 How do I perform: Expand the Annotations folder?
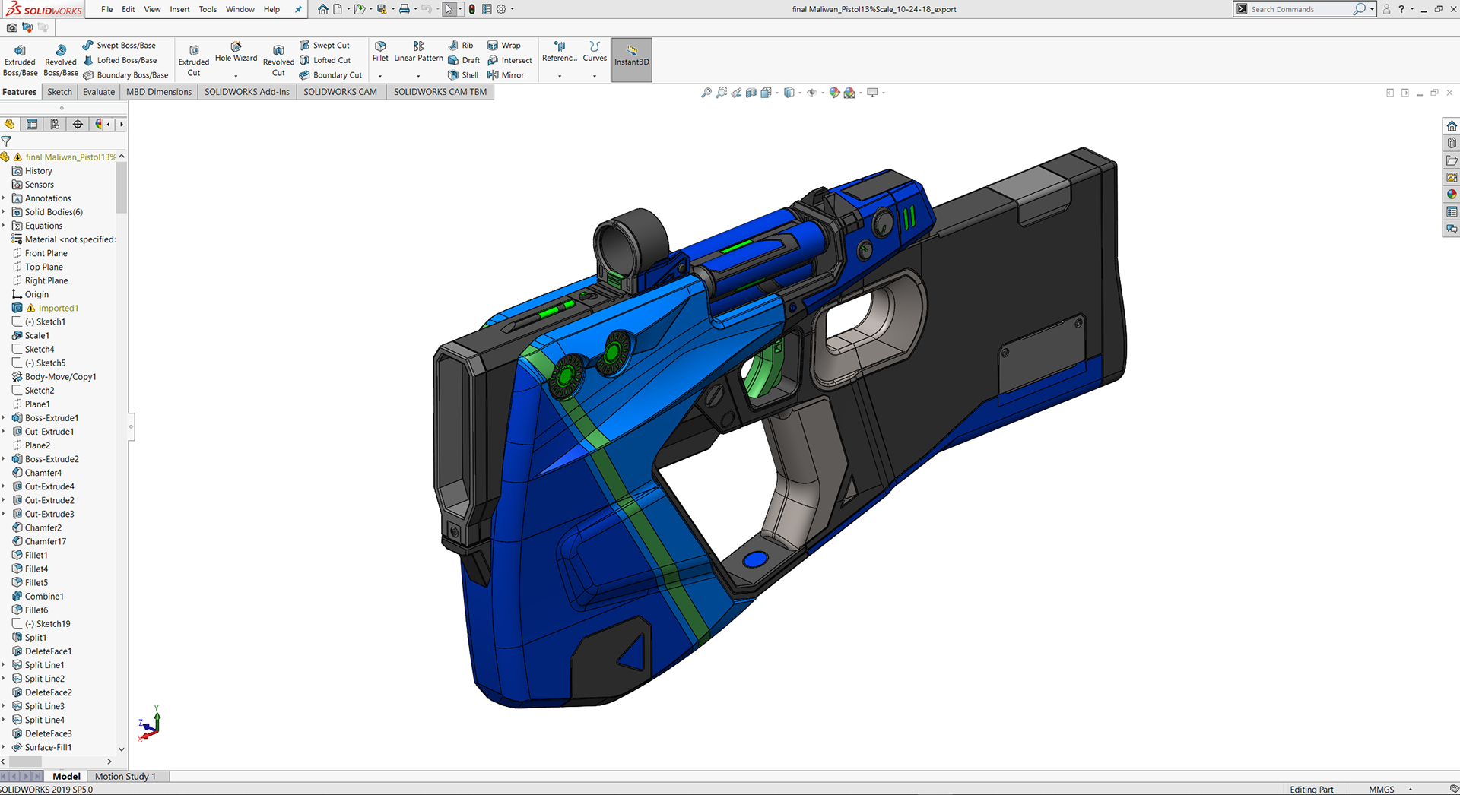(x=4, y=198)
